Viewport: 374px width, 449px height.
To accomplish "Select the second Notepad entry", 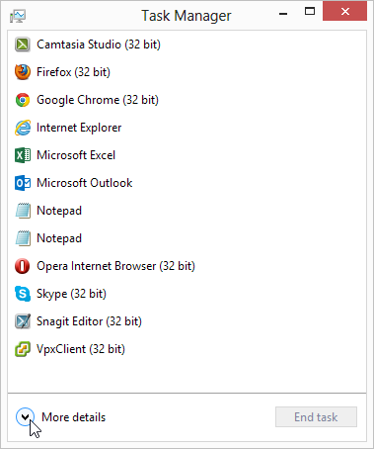I will 187,238.
